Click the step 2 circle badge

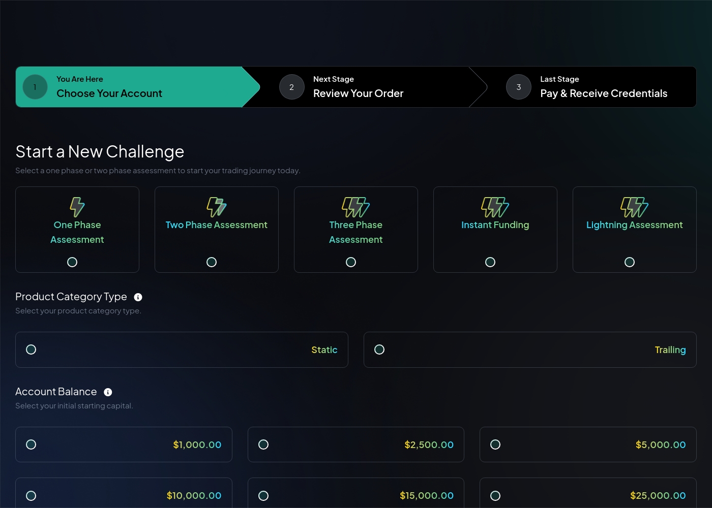point(292,87)
